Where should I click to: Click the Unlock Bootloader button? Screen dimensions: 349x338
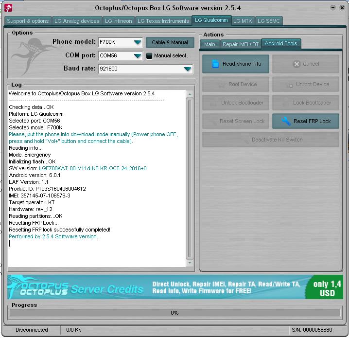235,103
